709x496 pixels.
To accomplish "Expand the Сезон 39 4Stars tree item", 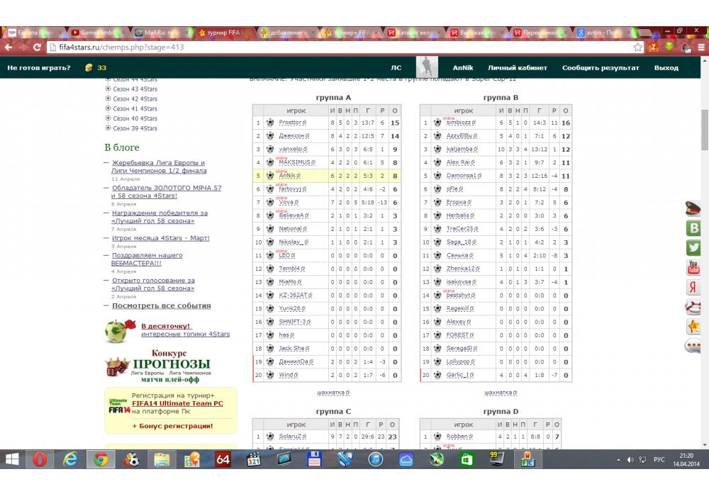I will point(108,128).
